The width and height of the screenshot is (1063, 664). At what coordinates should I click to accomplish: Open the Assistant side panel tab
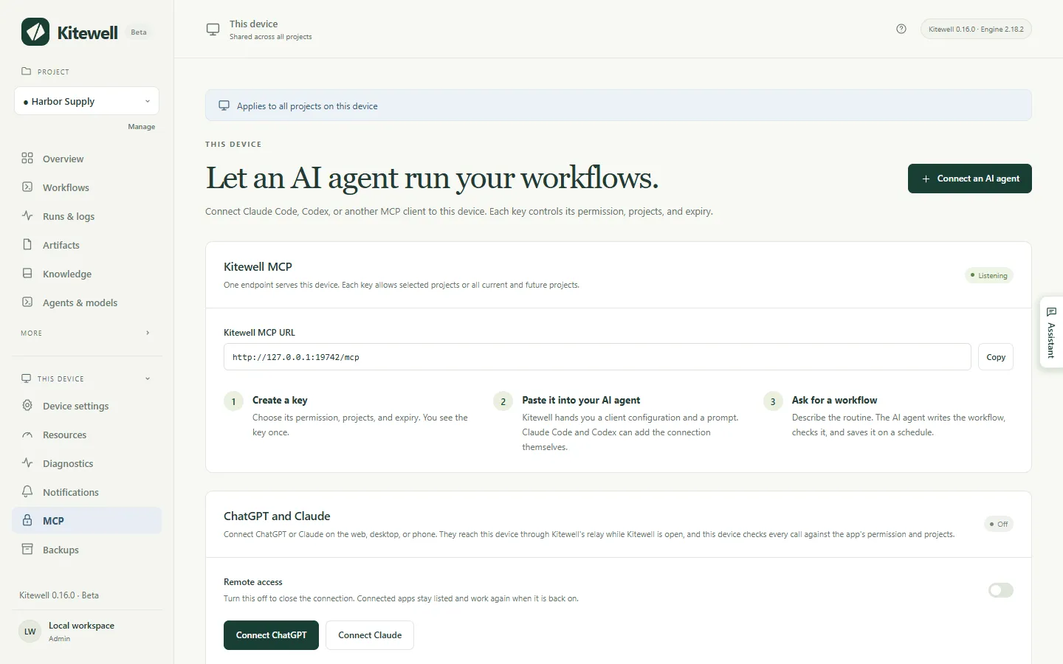pos(1051,331)
